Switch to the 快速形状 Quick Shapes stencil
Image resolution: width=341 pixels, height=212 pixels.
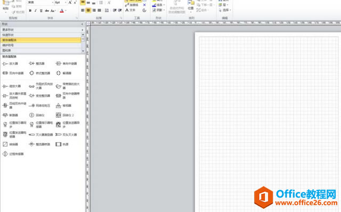(40, 35)
